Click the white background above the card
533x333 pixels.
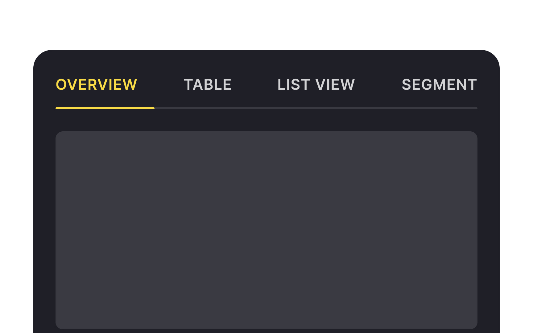[266, 25]
